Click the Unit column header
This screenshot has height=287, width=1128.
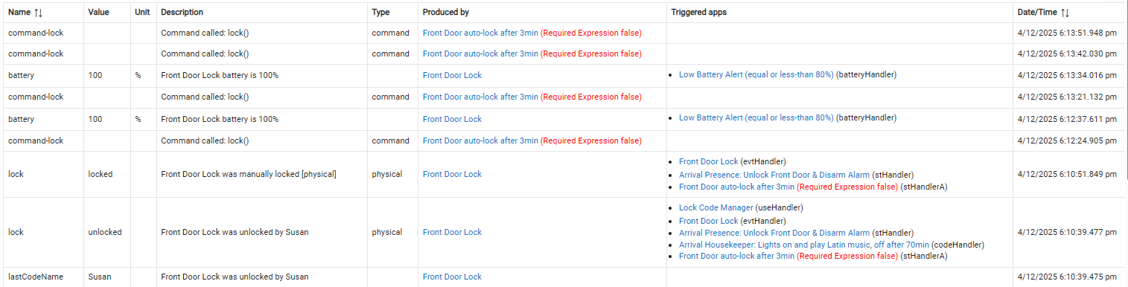pyautogui.click(x=141, y=13)
